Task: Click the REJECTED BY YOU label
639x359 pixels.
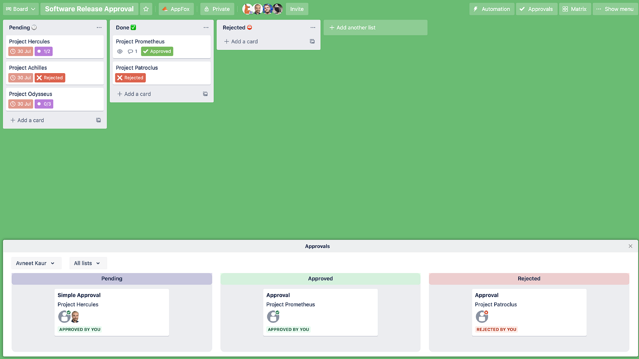Action: [x=496, y=329]
